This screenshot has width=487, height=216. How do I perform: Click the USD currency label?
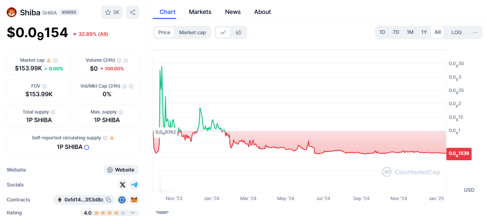[x=469, y=190]
